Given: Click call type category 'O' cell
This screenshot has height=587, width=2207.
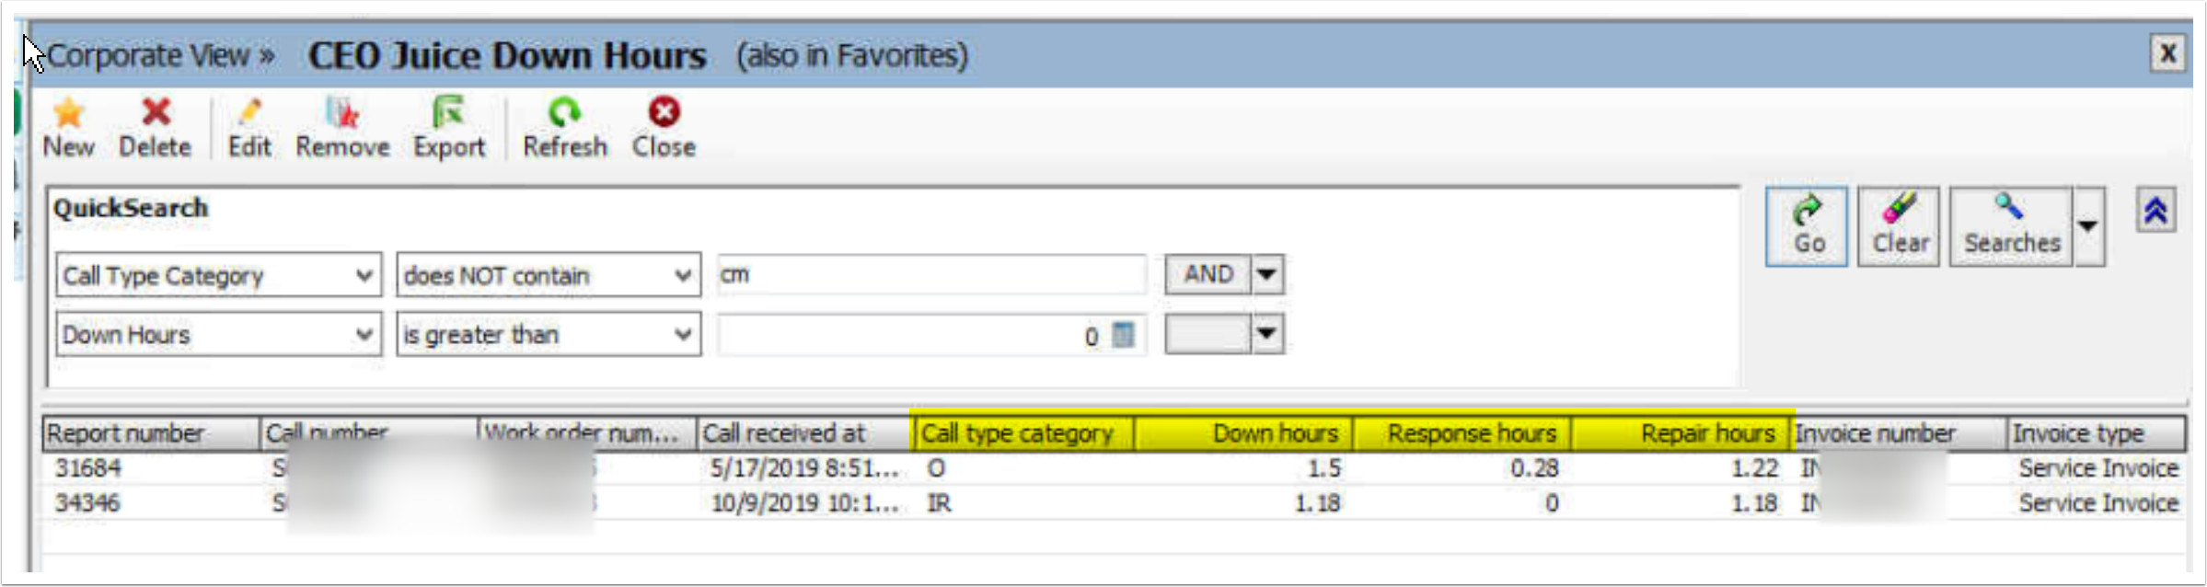Looking at the screenshot, I should 936,468.
